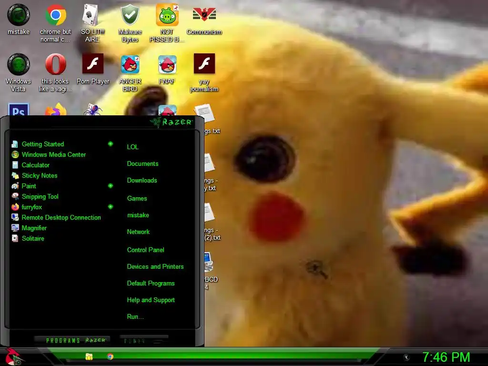Screen dimensions: 488x366
Task: Expand the furryfox jump list arrow
Action: 111,207
